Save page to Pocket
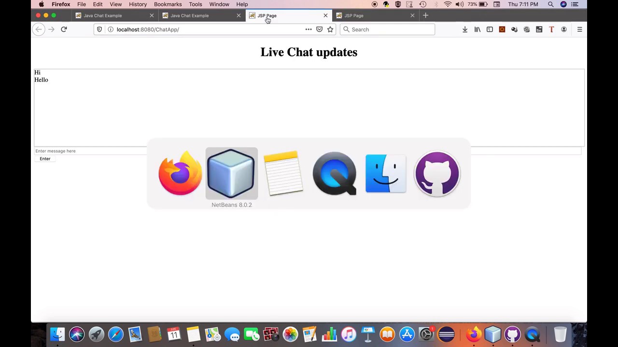 [319, 29]
